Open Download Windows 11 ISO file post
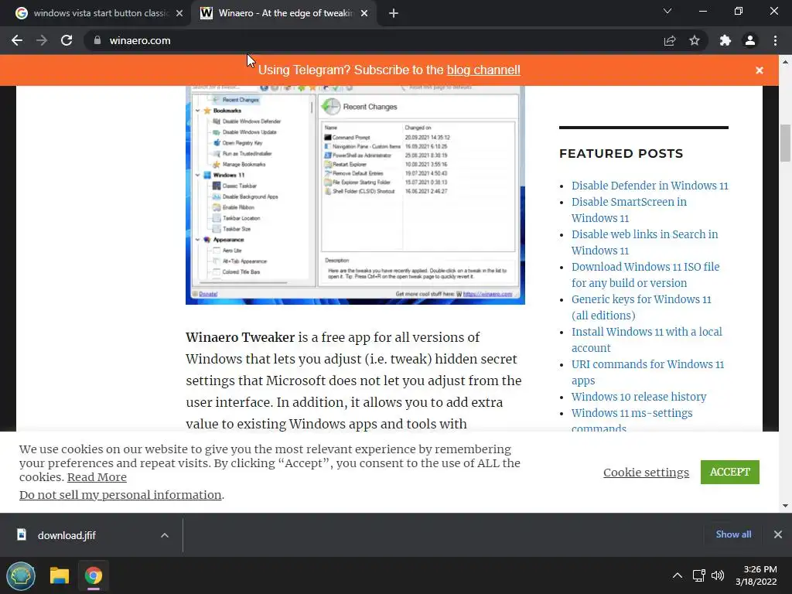792x594 pixels. 646,275
